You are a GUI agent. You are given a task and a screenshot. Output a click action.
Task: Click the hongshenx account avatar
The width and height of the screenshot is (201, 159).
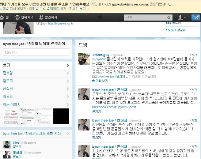[x=7, y=155]
